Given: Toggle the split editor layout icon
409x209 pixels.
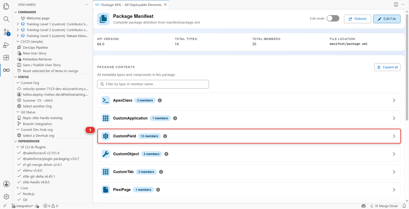Looking at the screenshot, I should [x=396, y=5].
